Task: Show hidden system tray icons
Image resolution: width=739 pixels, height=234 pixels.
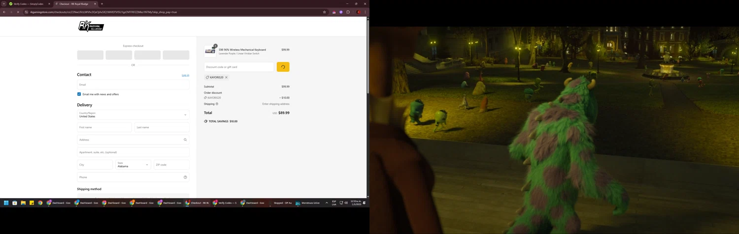Action: pyautogui.click(x=326, y=203)
